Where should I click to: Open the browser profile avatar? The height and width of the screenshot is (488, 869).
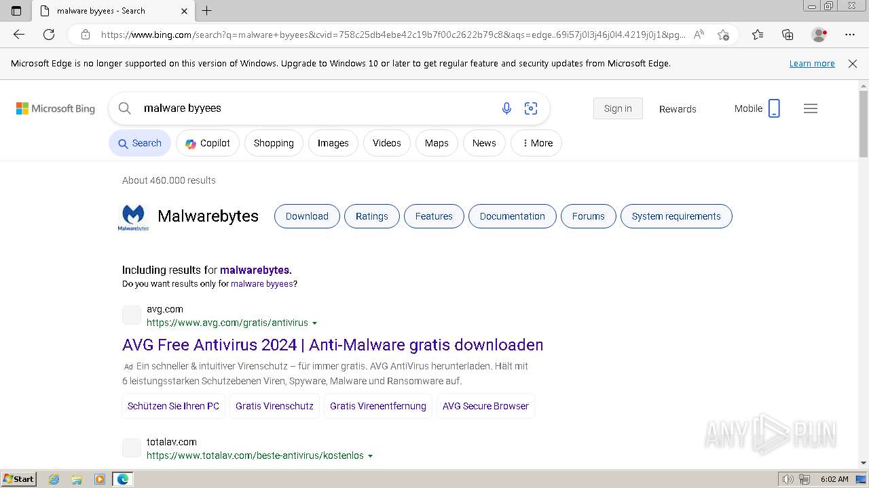coord(819,35)
